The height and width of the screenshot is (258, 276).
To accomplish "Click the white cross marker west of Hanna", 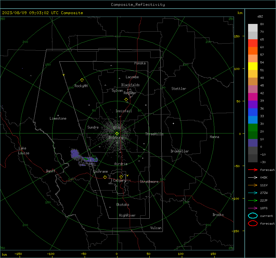I will [x=173, y=123].
